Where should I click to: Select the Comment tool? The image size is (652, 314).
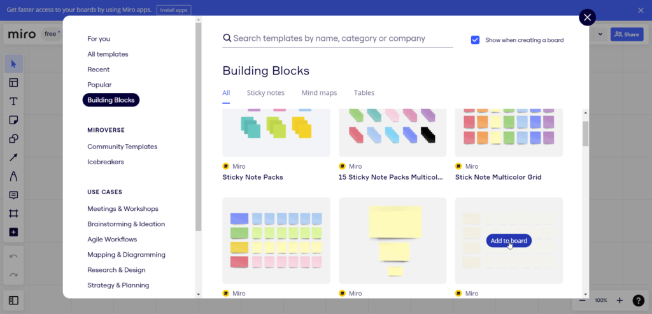(x=14, y=195)
